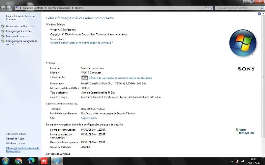Click Obtenha mais recursos com nova edição link
The height and width of the screenshot is (165, 265).
click(x=81, y=43)
